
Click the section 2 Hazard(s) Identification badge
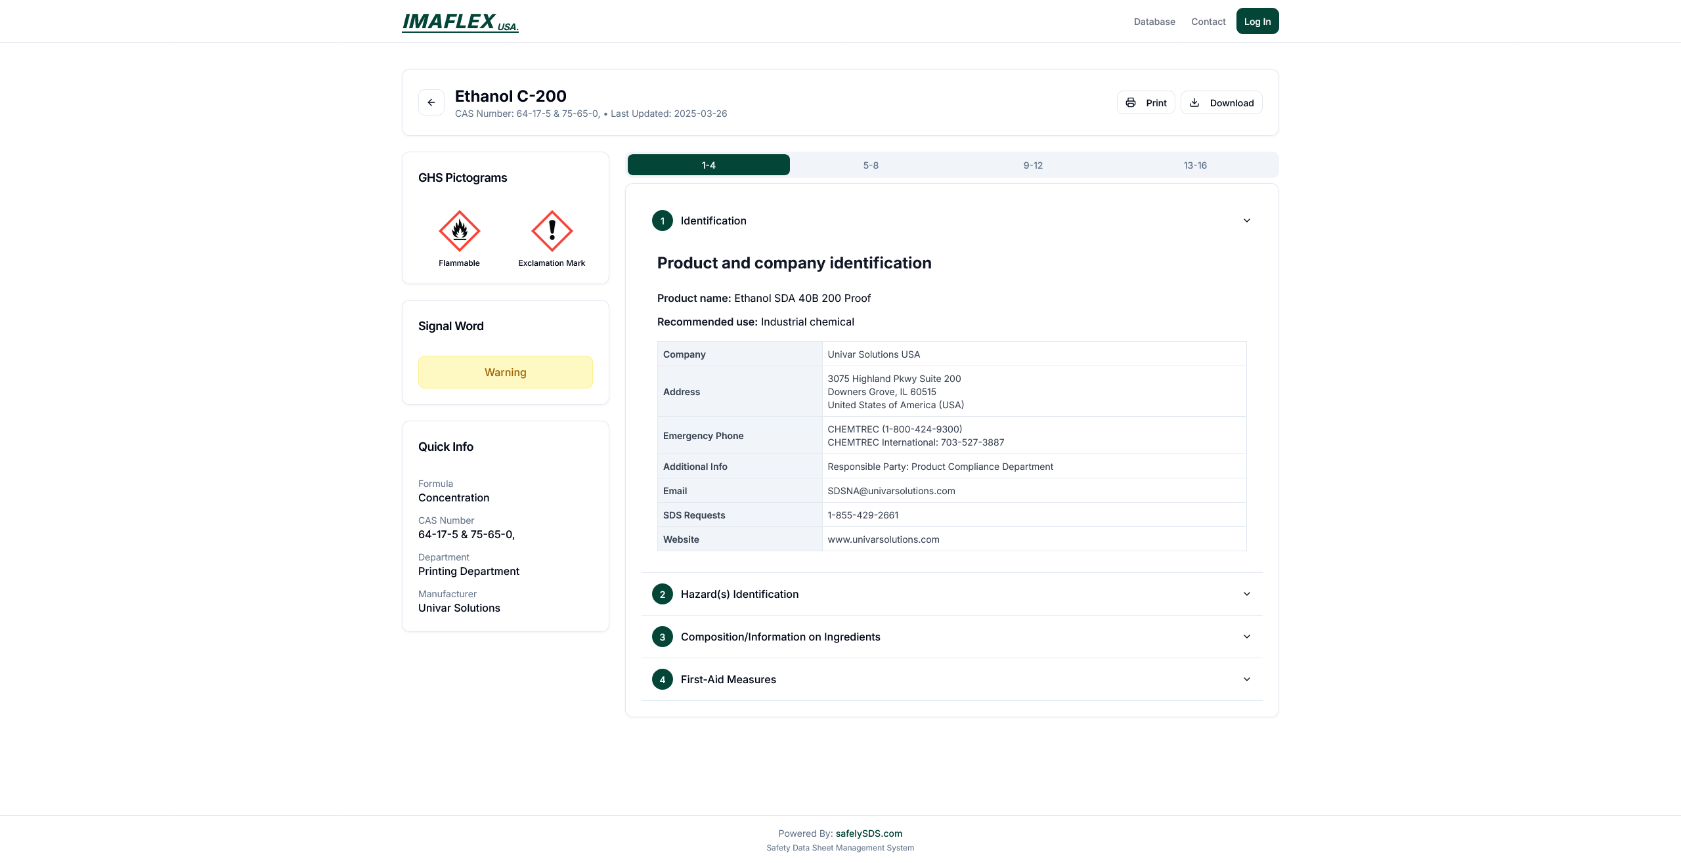[662, 594]
